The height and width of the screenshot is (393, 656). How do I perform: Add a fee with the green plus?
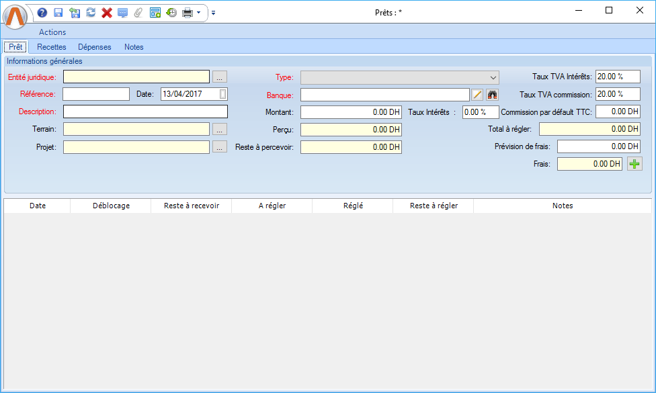634,163
